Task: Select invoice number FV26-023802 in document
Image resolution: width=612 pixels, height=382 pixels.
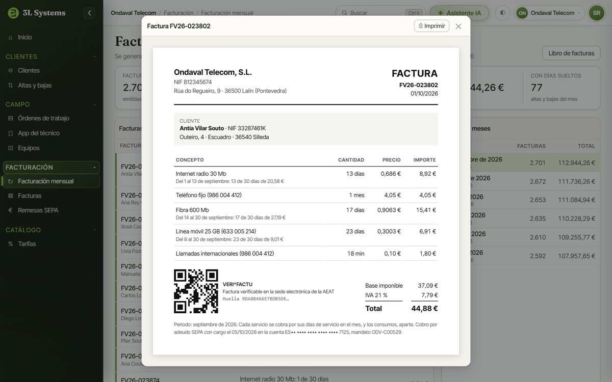Action: [418, 85]
